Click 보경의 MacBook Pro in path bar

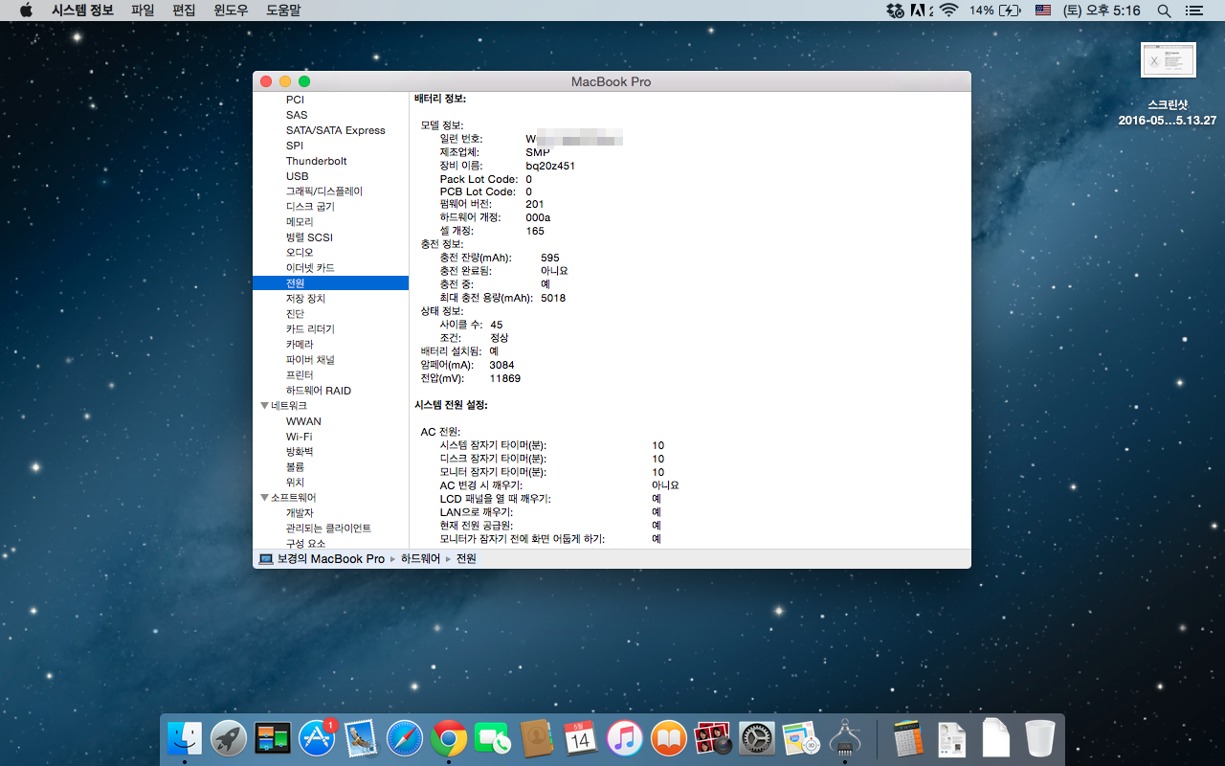coord(330,558)
